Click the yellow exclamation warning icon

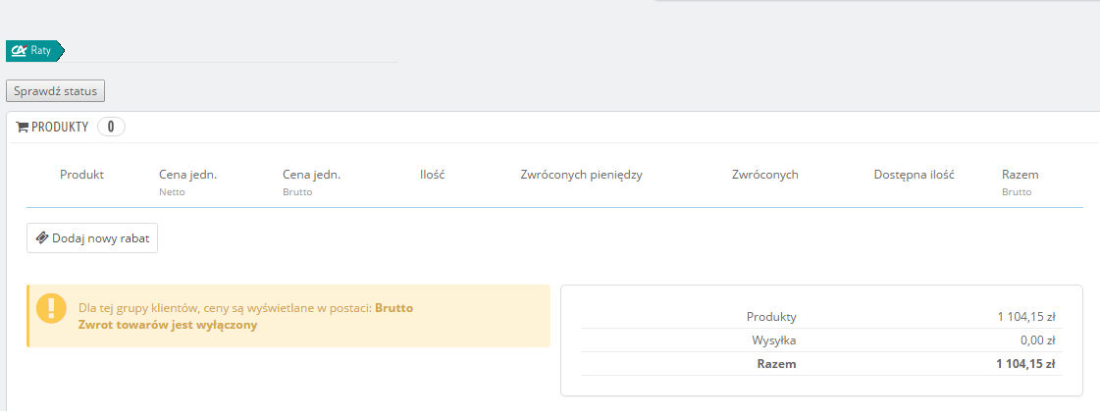click(51, 308)
